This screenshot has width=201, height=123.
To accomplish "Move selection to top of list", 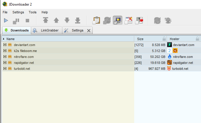I will 45,20.
